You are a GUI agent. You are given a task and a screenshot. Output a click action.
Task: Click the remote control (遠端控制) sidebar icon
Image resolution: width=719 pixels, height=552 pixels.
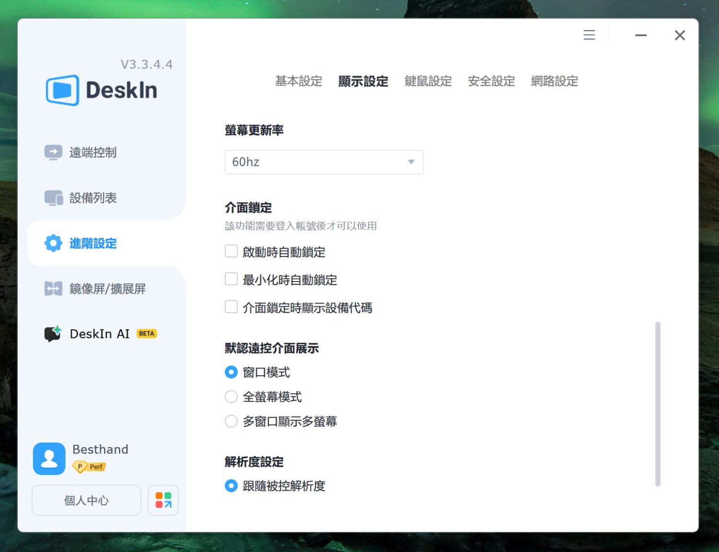(x=53, y=152)
